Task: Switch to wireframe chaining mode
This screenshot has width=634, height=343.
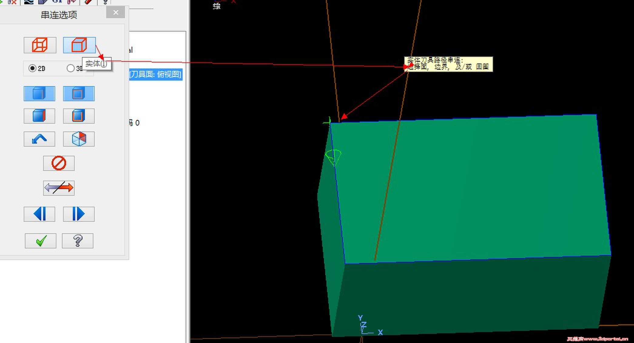Action: 40,45
